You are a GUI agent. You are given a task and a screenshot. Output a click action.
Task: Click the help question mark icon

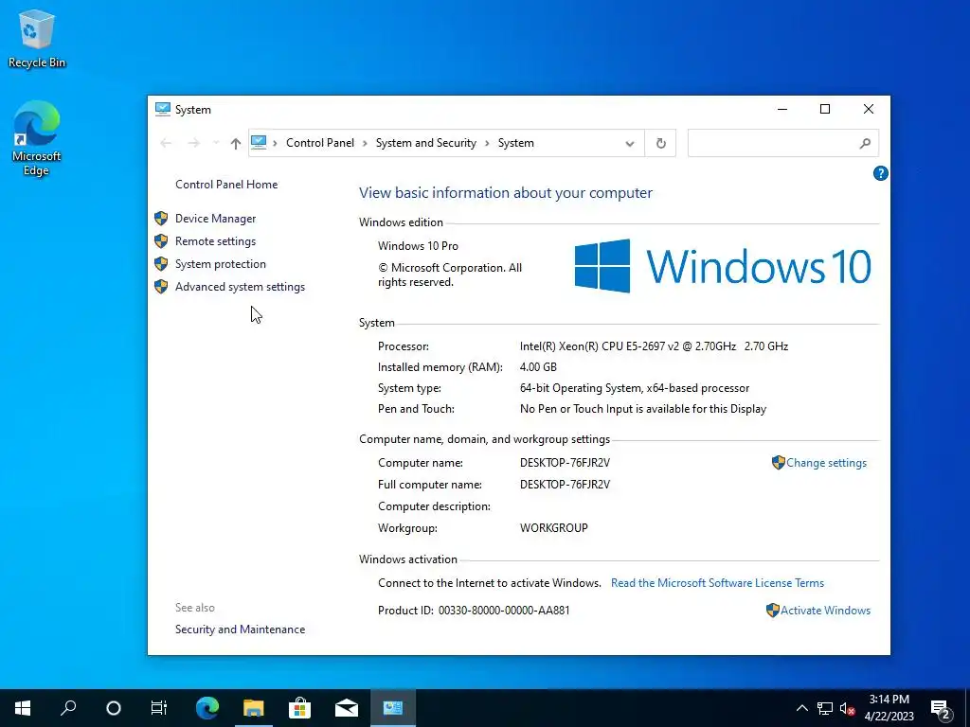click(880, 174)
